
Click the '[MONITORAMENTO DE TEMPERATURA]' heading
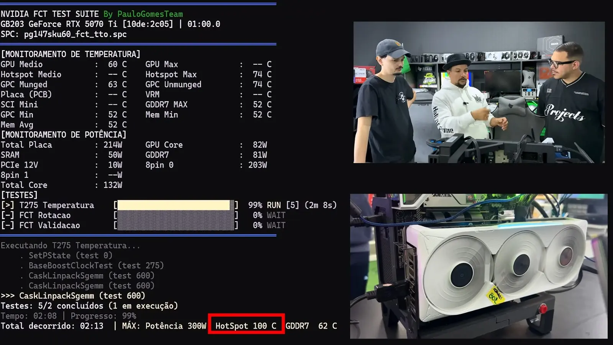click(x=70, y=54)
